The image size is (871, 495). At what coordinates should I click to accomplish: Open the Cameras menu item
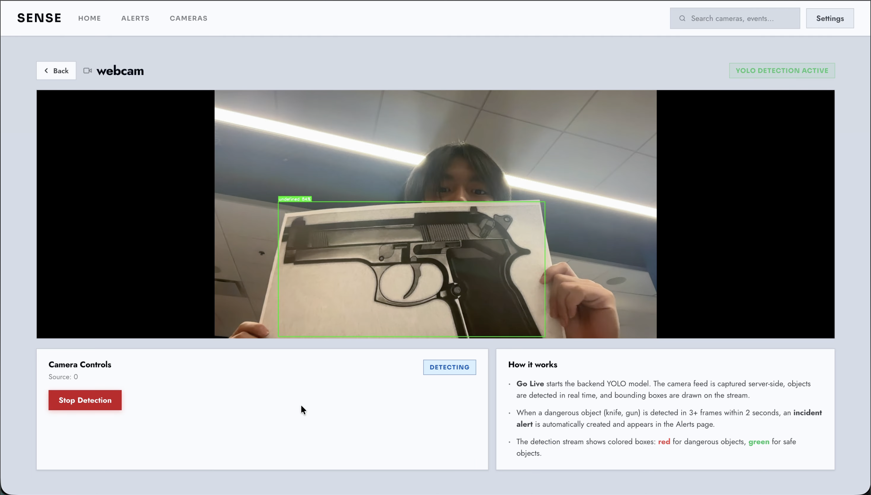(188, 18)
